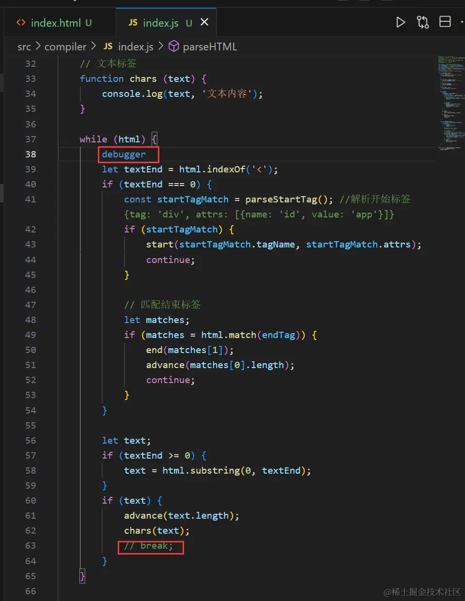This screenshot has height=601, width=465.
Task: Click the Run Code play icon
Action: (x=400, y=22)
